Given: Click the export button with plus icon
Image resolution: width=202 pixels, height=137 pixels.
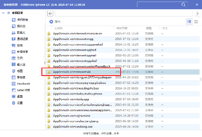Looking at the screenshot, I should 55,22.
